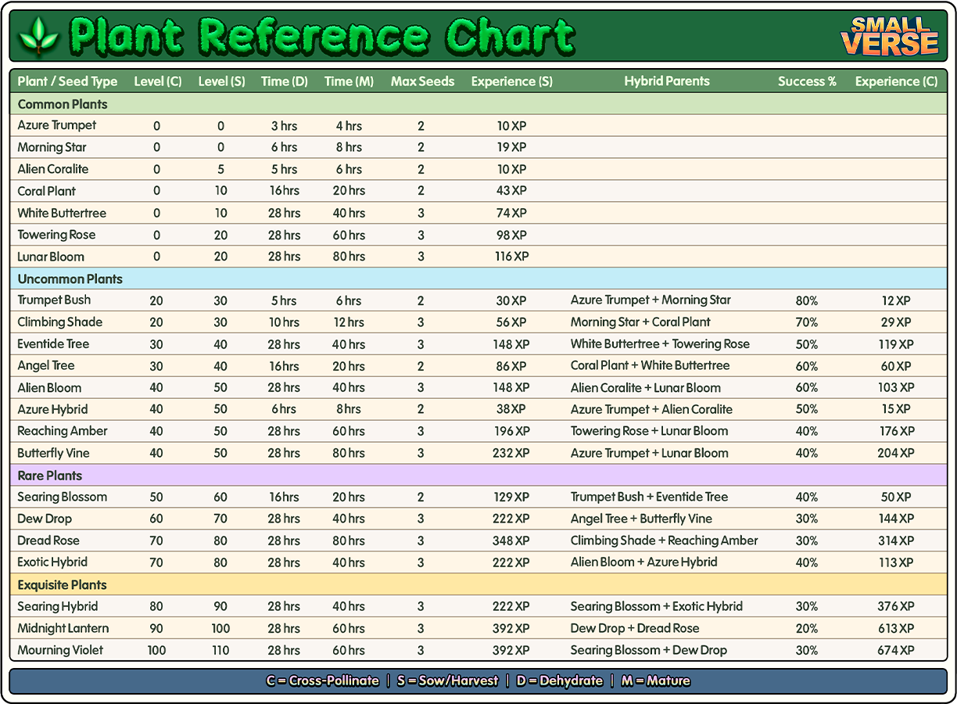This screenshot has height=704, width=957.
Task: Select the 80% success value for Trumpet Bush
Action: tap(807, 300)
